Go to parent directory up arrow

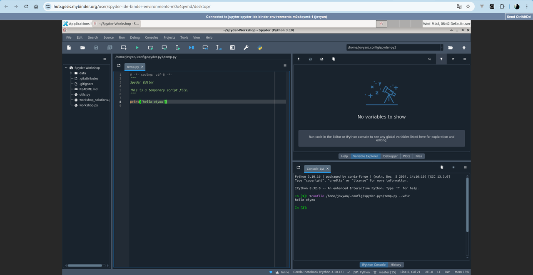point(464,47)
